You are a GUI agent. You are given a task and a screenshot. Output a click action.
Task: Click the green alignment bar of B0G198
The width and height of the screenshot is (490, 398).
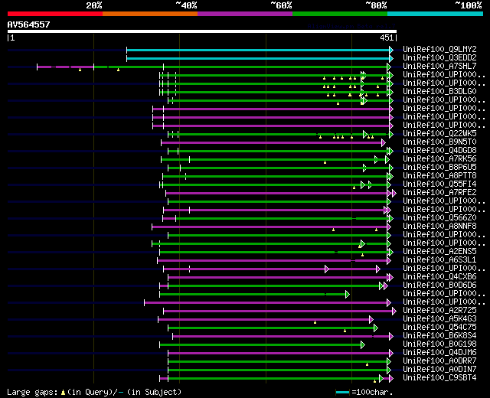[260, 345]
